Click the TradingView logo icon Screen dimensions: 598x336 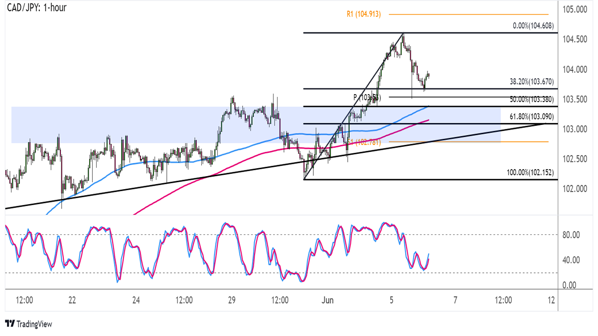9,324
